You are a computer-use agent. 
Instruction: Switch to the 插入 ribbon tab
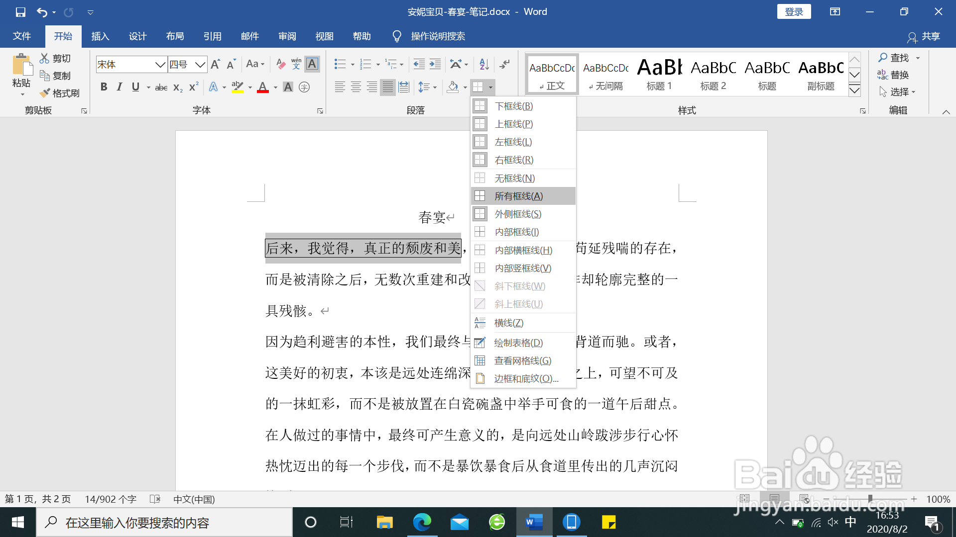[100, 36]
